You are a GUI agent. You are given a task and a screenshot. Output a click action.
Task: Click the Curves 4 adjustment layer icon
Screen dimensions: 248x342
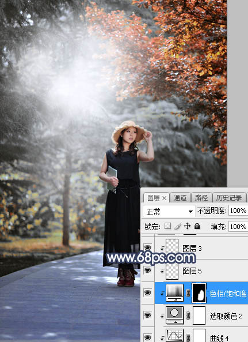(175, 336)
